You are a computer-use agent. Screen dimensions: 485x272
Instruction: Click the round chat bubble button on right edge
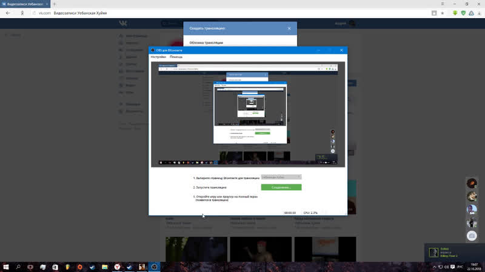point(472,236)
